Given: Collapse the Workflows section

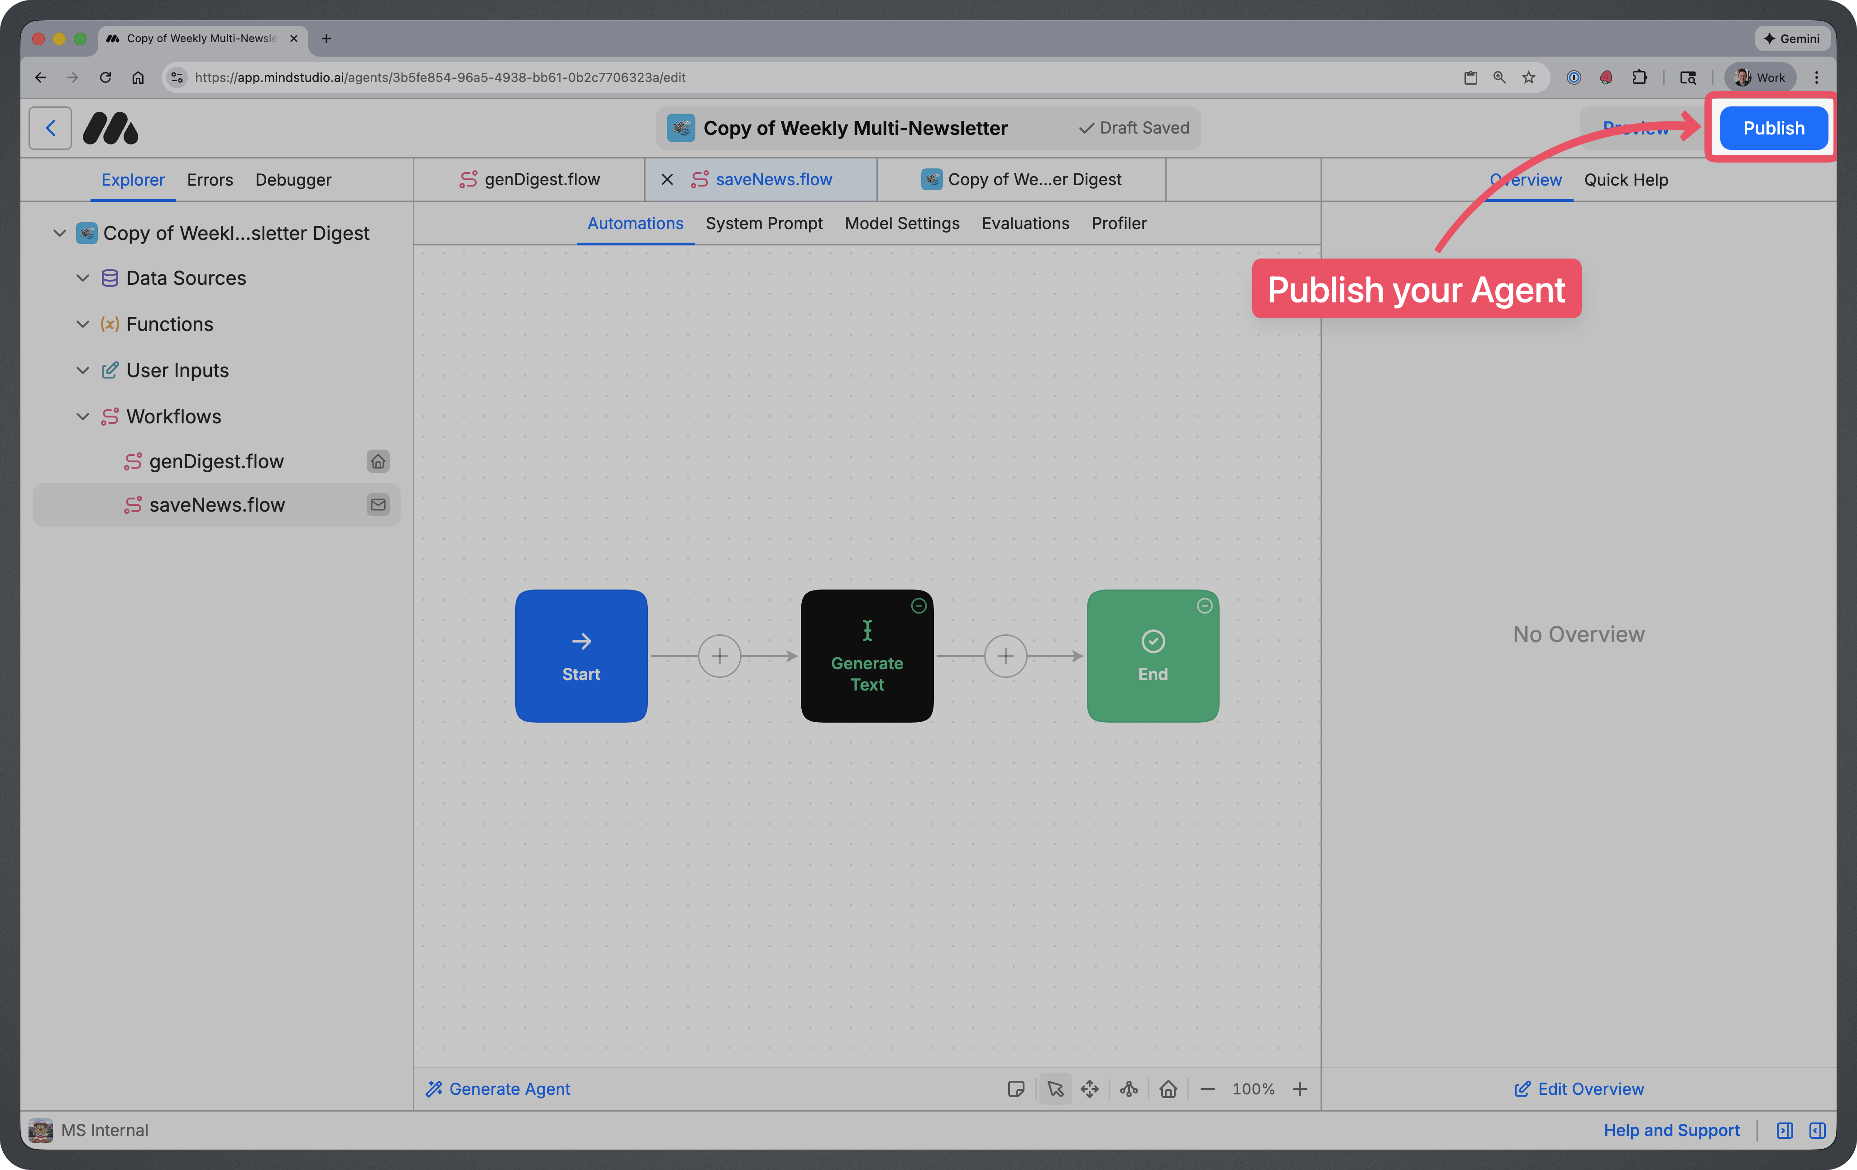Looking at the screenshot, I should pyautogui.click(x=83, y=417).
